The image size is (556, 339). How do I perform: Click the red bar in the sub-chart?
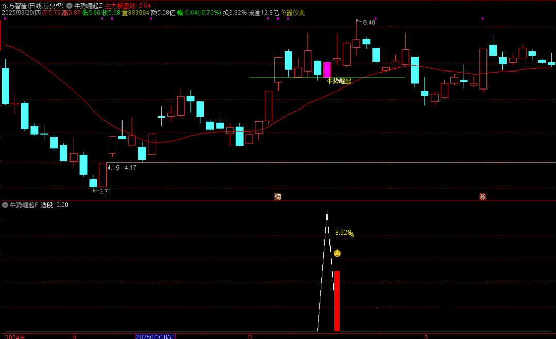coord(337,301)
